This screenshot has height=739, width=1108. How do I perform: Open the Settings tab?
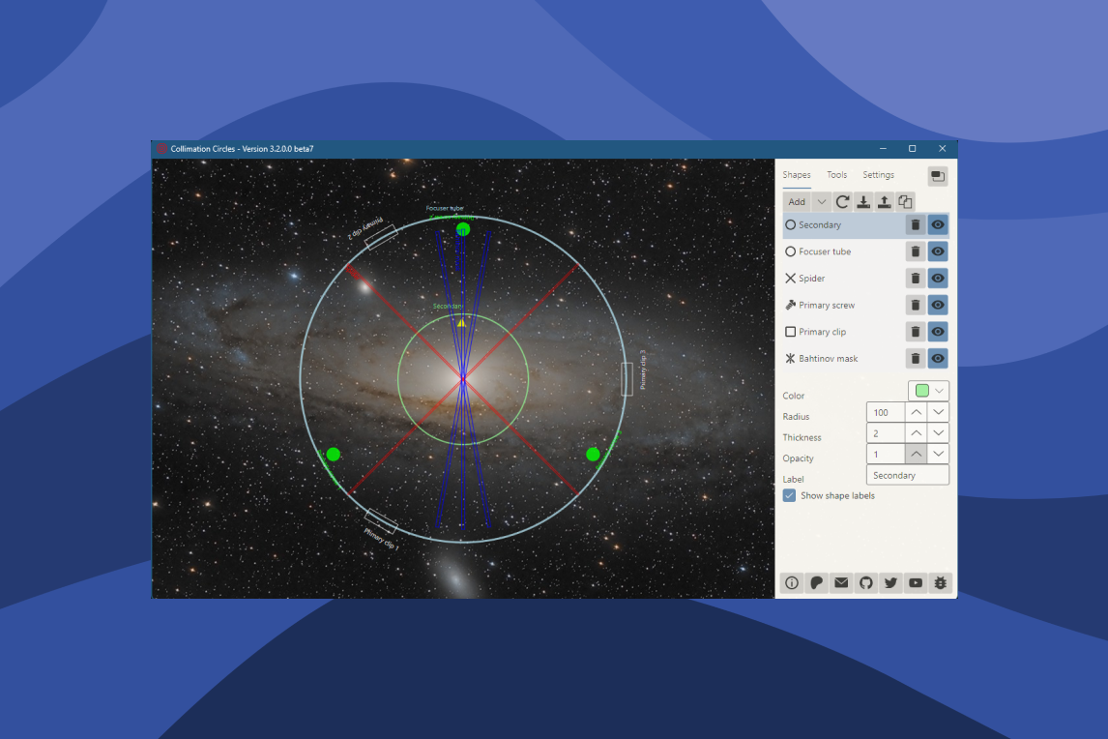point(878,175)
